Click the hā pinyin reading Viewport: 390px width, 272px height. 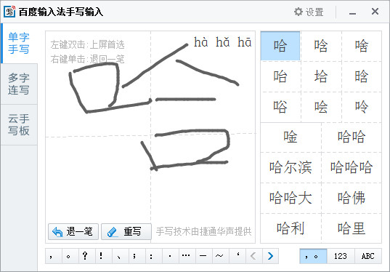pyautogui.click(x=244, y=42)
